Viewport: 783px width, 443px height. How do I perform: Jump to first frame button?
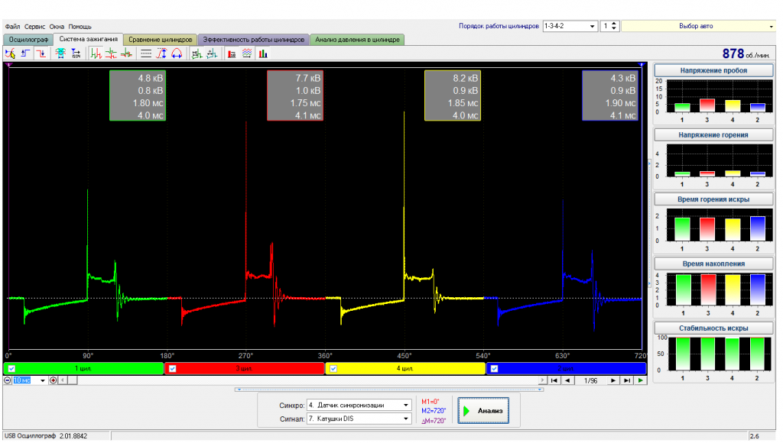point(554,380)
